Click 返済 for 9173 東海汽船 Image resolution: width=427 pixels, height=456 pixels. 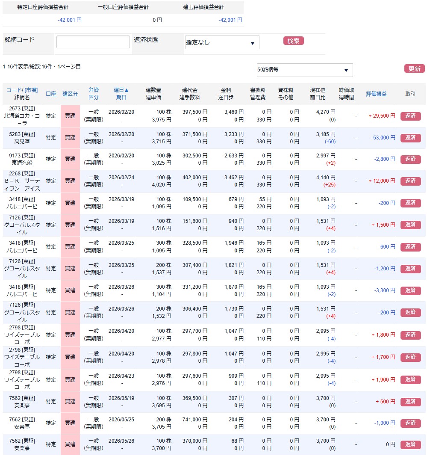click(x=410, y=159)
